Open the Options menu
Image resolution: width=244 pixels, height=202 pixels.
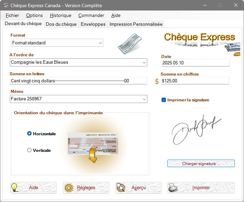click(x=34, y=15)
